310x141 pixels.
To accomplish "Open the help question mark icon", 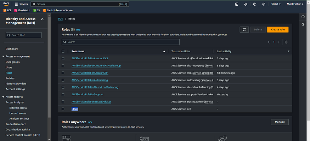I will 255,4.
